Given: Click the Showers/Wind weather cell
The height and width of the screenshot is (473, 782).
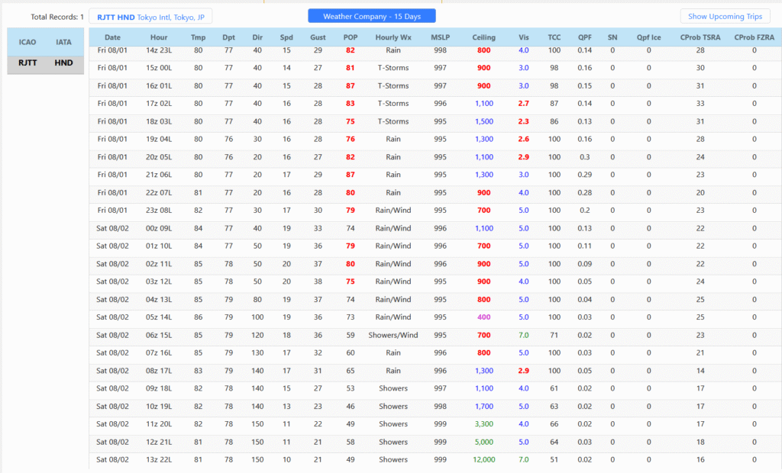Looking at the screenshot, I should [393, 336].
